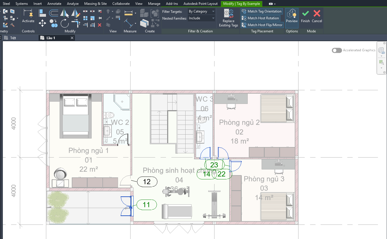Delete selection with the red X icon

pyautogui.click(x=100, y=25)
